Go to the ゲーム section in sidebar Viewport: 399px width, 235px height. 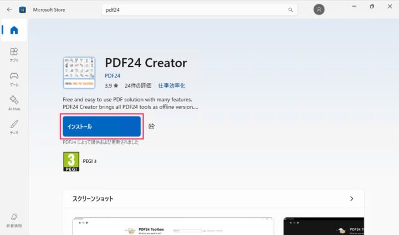(x=14, y=79)
